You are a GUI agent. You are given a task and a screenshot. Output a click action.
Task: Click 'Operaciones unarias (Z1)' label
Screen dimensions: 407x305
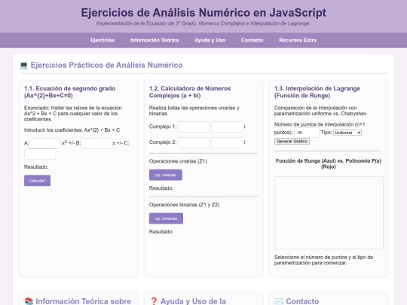(x=178, y=161)
